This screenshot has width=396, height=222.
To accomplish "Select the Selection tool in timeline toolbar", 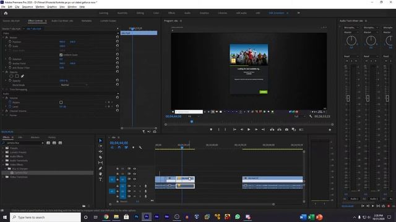I will pos(100,141).
